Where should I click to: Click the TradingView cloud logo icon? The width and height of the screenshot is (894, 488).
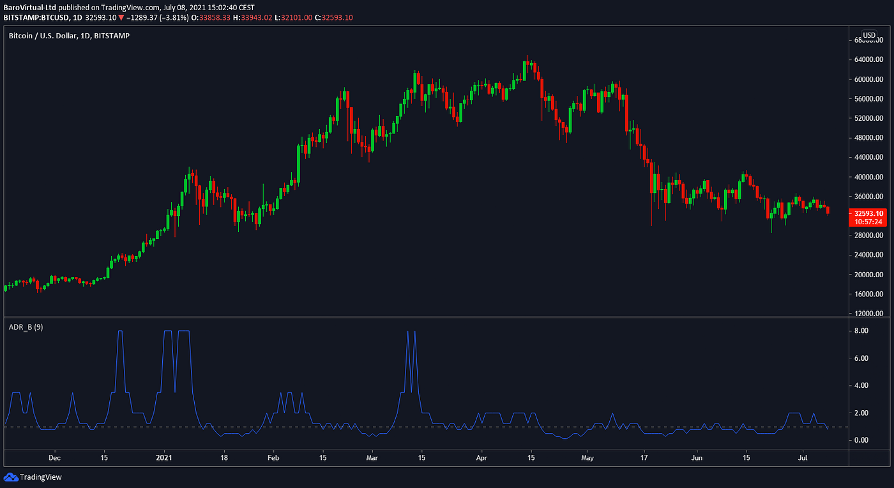[x=11, y=477]
